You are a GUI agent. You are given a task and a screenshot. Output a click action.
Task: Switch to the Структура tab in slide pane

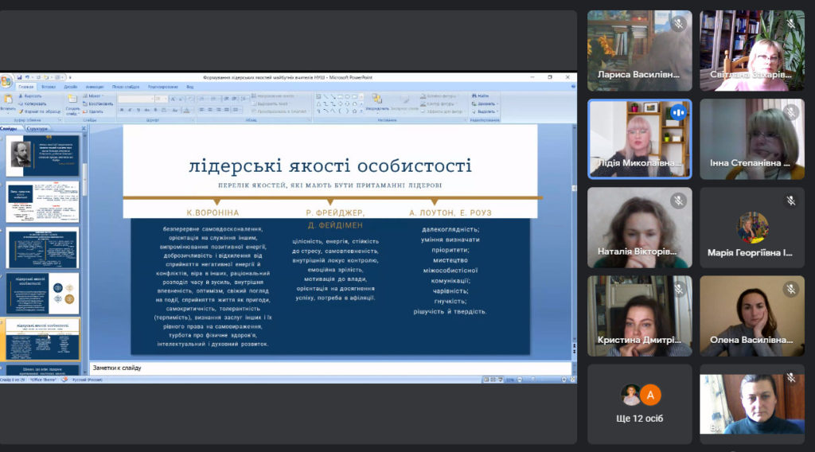pos(37,128)
